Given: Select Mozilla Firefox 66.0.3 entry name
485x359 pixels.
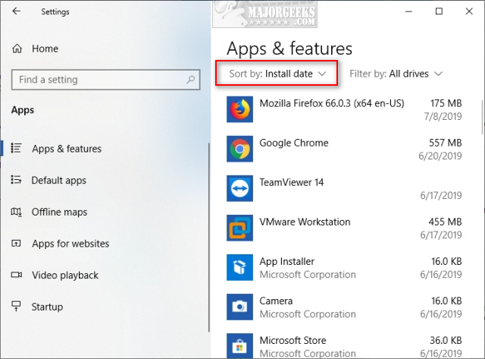Looking at the screenshot, I should coord(332,103).
